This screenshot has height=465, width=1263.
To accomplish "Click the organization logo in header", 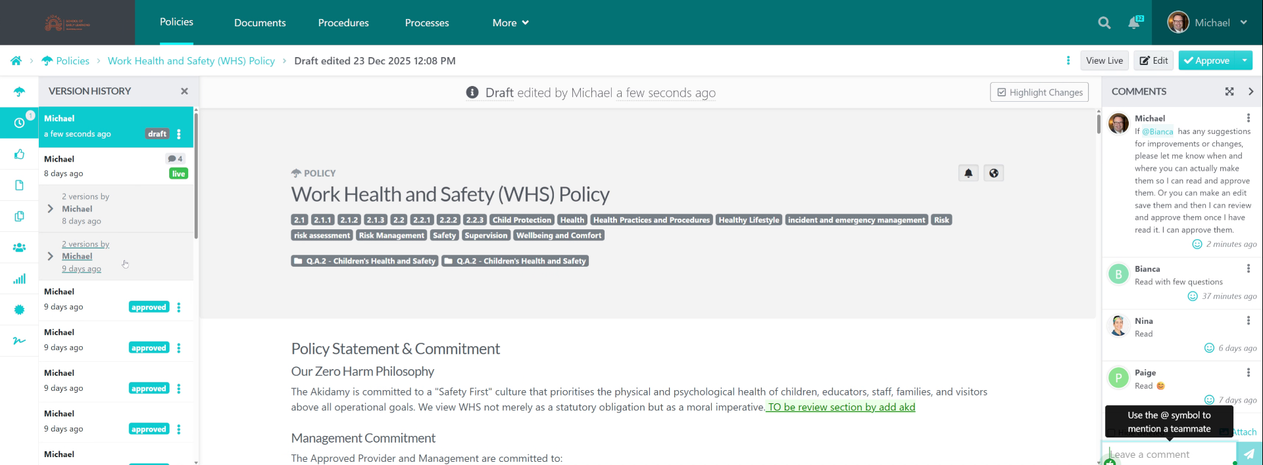I will click(67, 23).
